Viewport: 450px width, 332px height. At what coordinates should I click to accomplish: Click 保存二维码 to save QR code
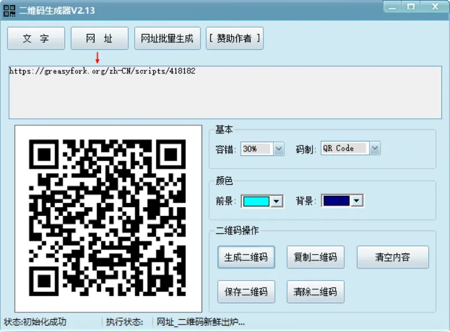pos(246,292)
